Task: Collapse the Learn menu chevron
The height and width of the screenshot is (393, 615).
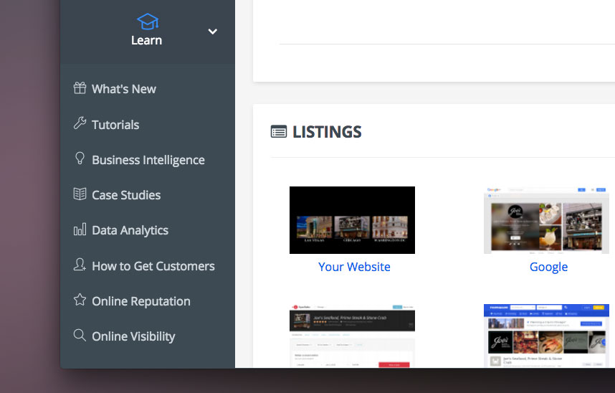Action: tap(213, 32)
